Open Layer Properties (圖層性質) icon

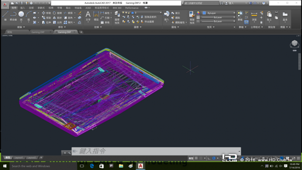pyautogui.click(x=117, y=14)
